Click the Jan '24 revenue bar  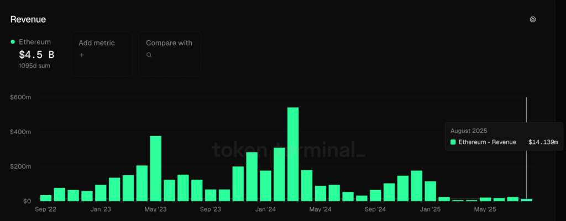265,186
